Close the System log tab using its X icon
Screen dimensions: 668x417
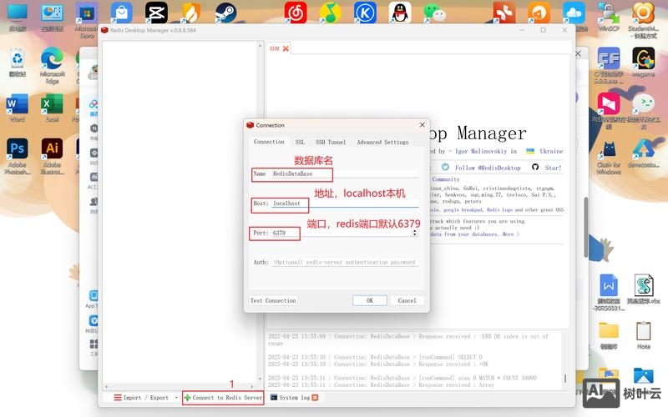pos(315,398)
